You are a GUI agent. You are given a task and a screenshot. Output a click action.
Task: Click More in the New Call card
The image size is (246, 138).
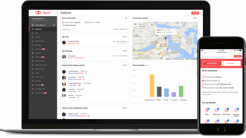pyautogui.click(x=125, y=37)
